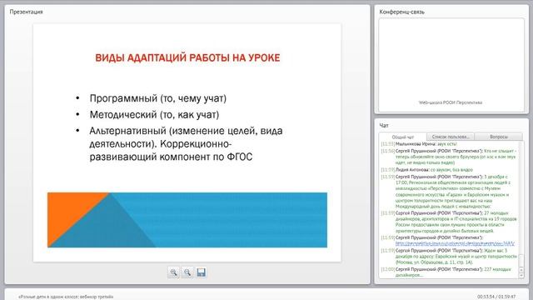Open the hyperlink posted in the chat
The image size is (533, 300).
click(x=455, y=243)
